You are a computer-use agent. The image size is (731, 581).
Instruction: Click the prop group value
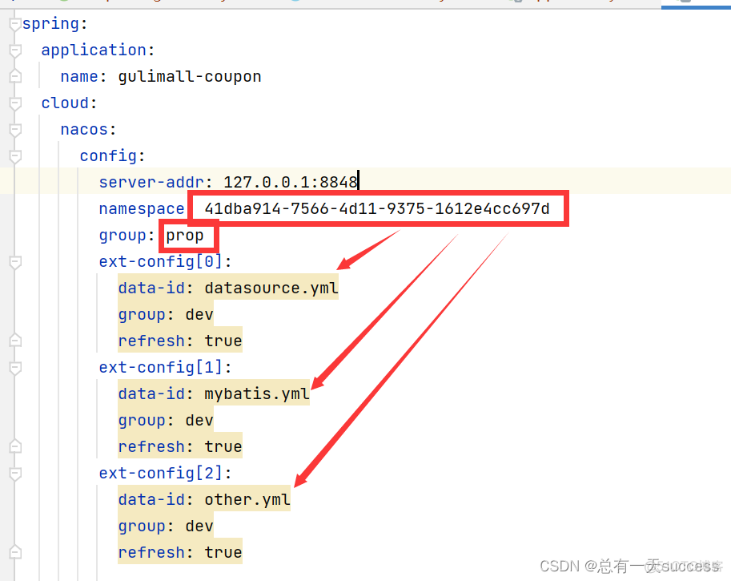click(185, 236)
